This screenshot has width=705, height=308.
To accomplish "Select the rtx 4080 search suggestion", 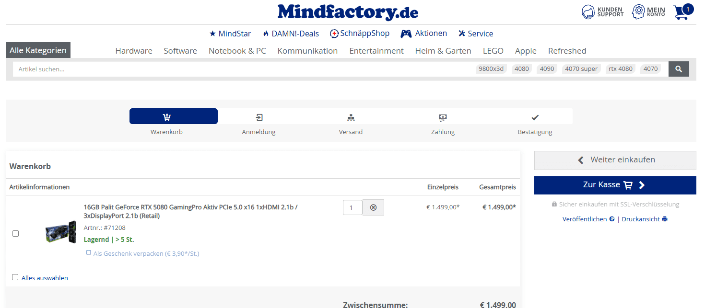I will coord(621,69).
